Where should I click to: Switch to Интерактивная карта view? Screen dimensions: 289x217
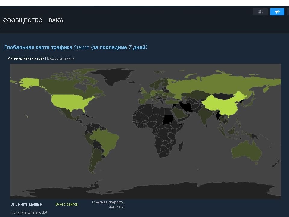26,58
